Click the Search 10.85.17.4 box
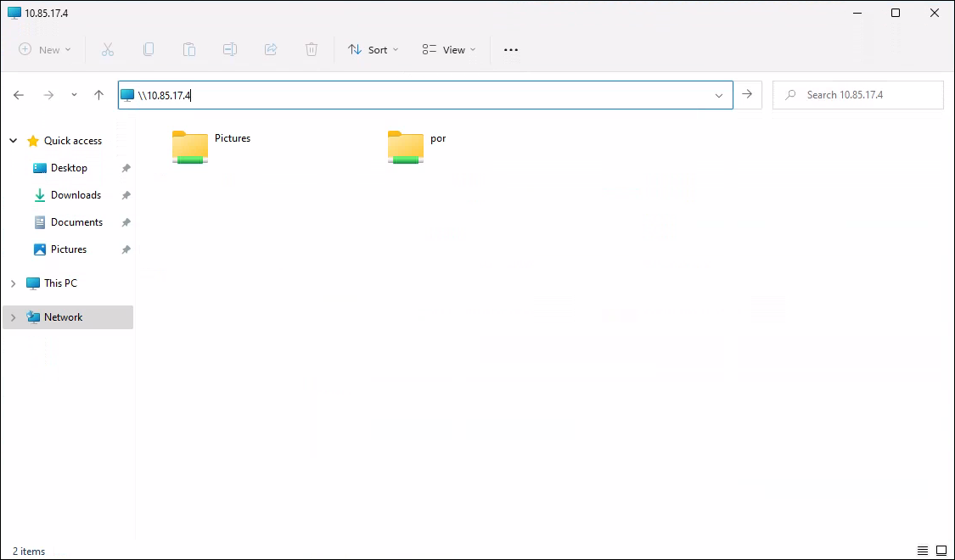 coord(857,95)
